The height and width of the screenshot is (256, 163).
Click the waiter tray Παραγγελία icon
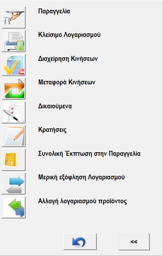point(14,17)
